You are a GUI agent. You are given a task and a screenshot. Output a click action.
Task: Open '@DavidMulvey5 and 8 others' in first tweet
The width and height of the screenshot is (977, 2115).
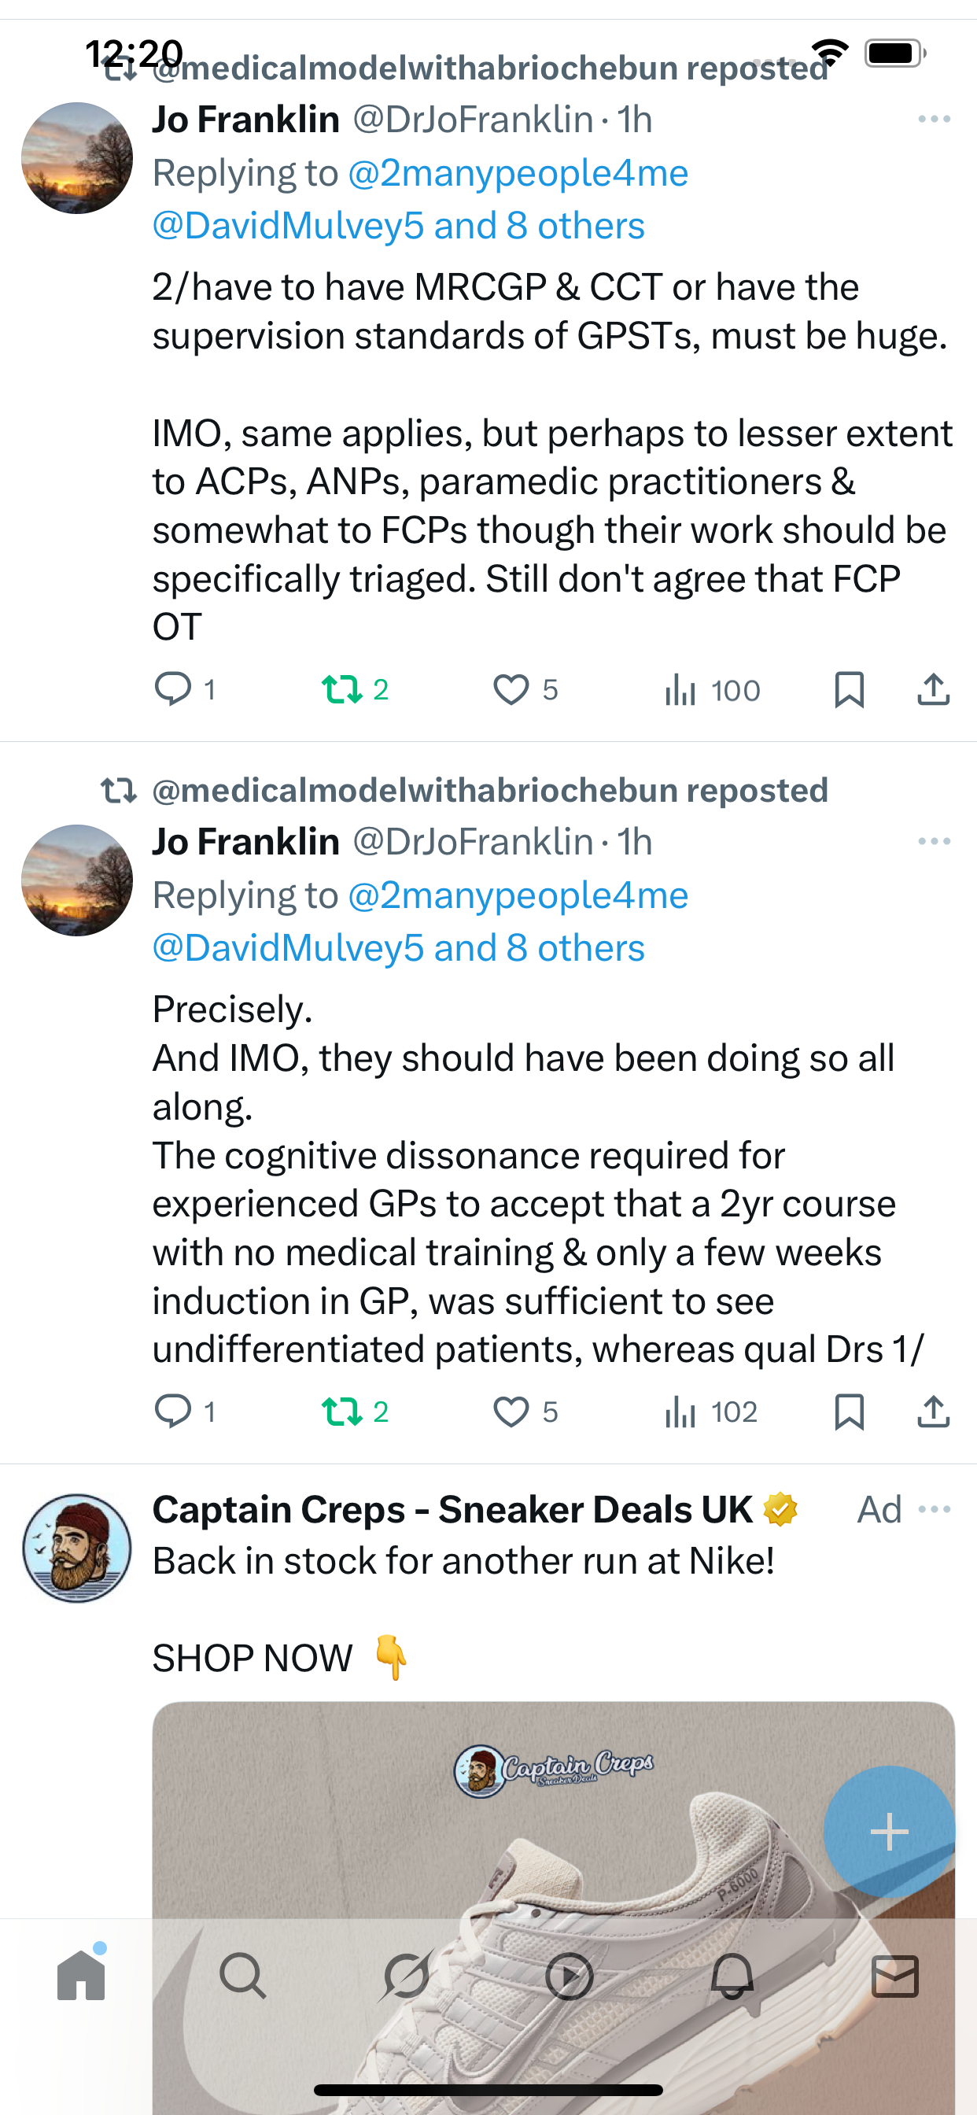coord(399,226)
